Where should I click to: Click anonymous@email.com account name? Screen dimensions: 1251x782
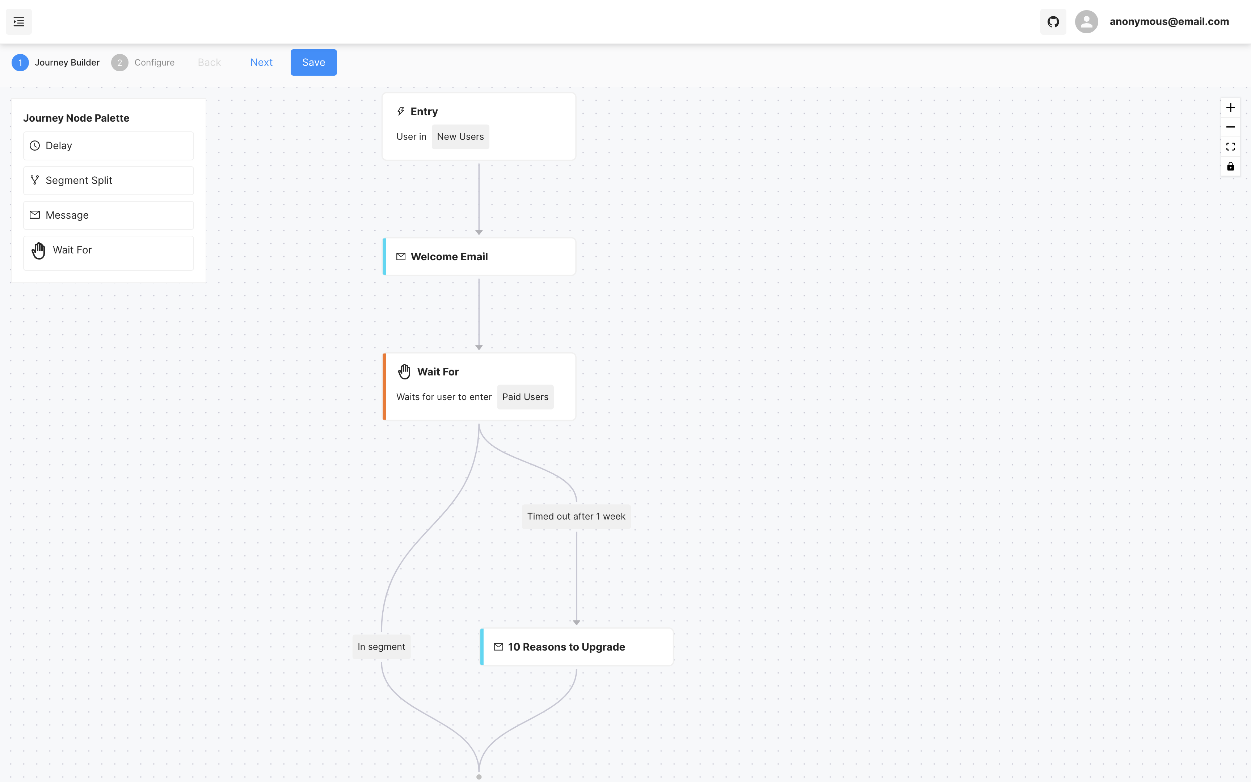click(x=1169, y=22)
